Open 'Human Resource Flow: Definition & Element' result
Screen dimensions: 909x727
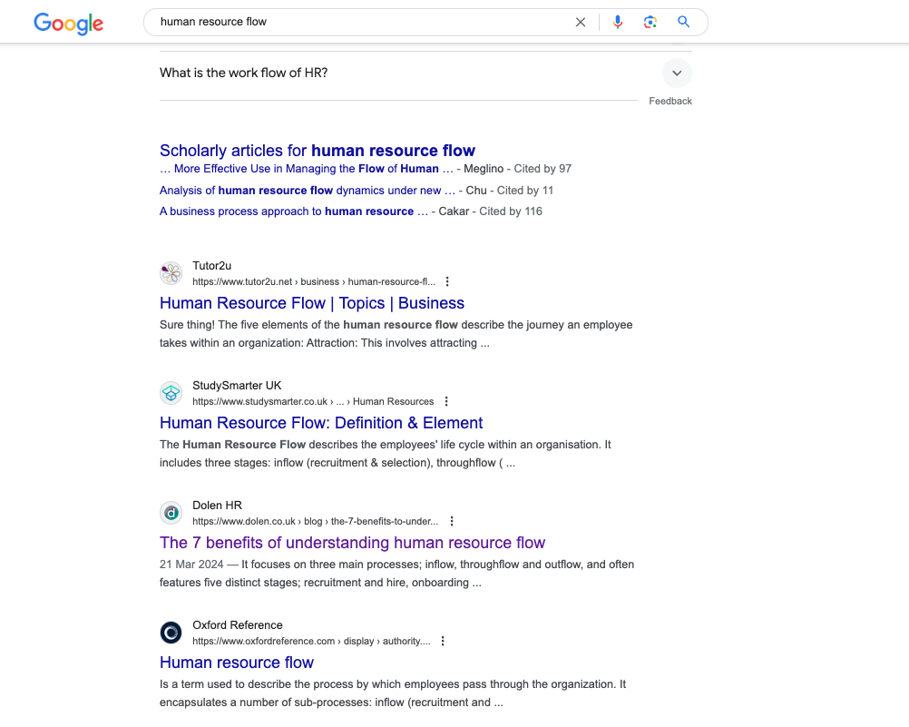[x=321, y=423]
